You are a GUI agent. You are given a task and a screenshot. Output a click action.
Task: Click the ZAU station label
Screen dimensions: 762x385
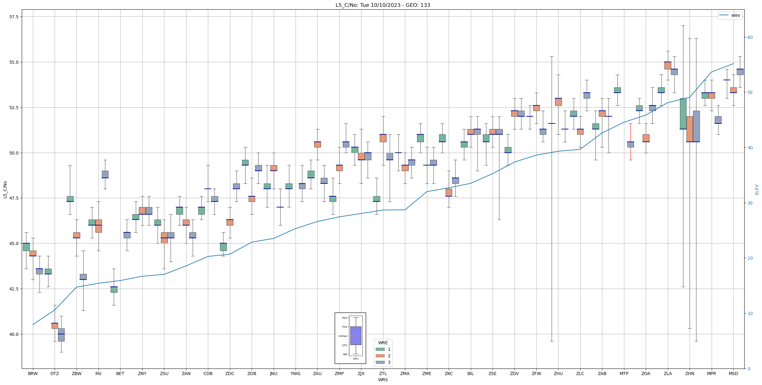click(x=317, y=373)
